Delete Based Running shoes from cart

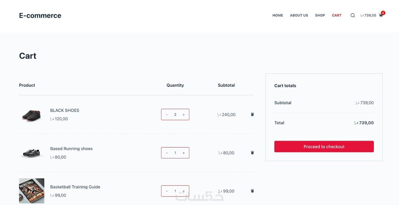(252, 153)
